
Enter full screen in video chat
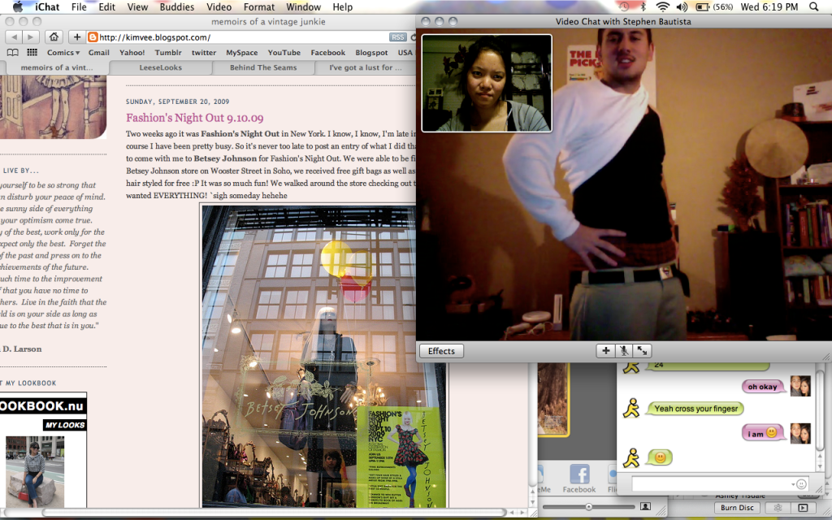(x=643, y=351)
